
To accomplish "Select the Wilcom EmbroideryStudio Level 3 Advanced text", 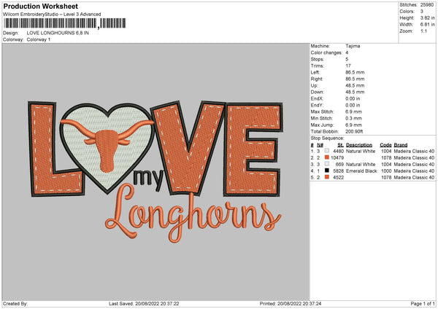I will [x=52, y=15].
